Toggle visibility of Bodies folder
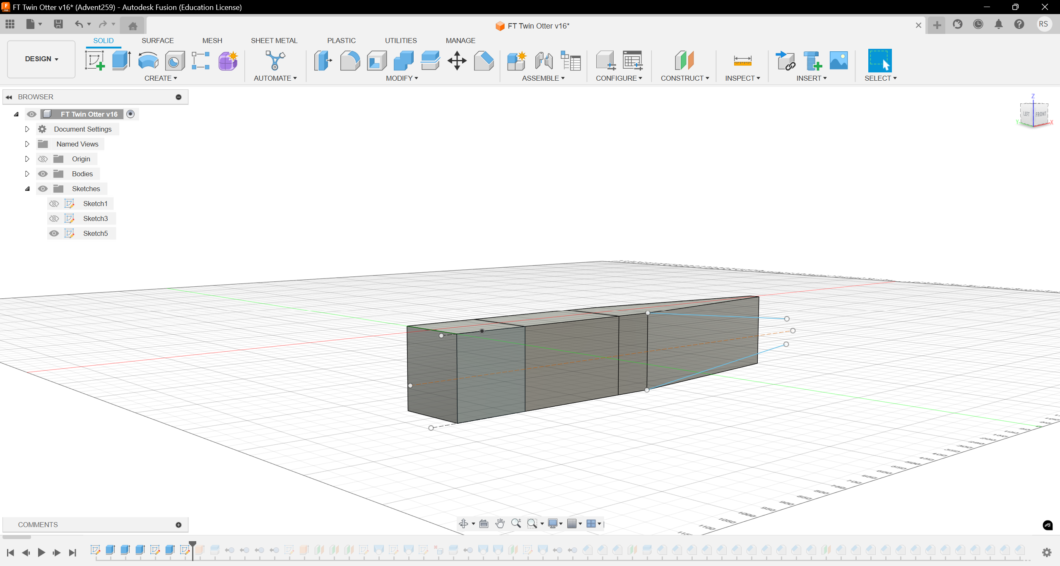The height and width of the screenshot is (566, 1060). click(43, 174)
